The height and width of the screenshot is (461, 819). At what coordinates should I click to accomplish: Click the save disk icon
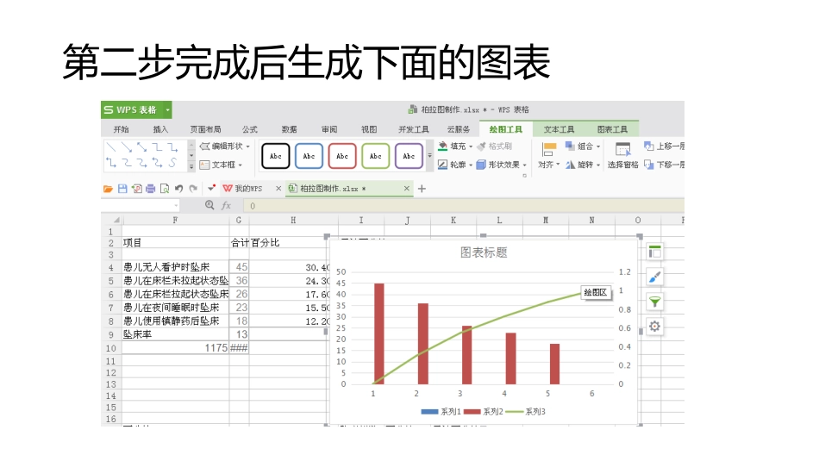[122, 189]
